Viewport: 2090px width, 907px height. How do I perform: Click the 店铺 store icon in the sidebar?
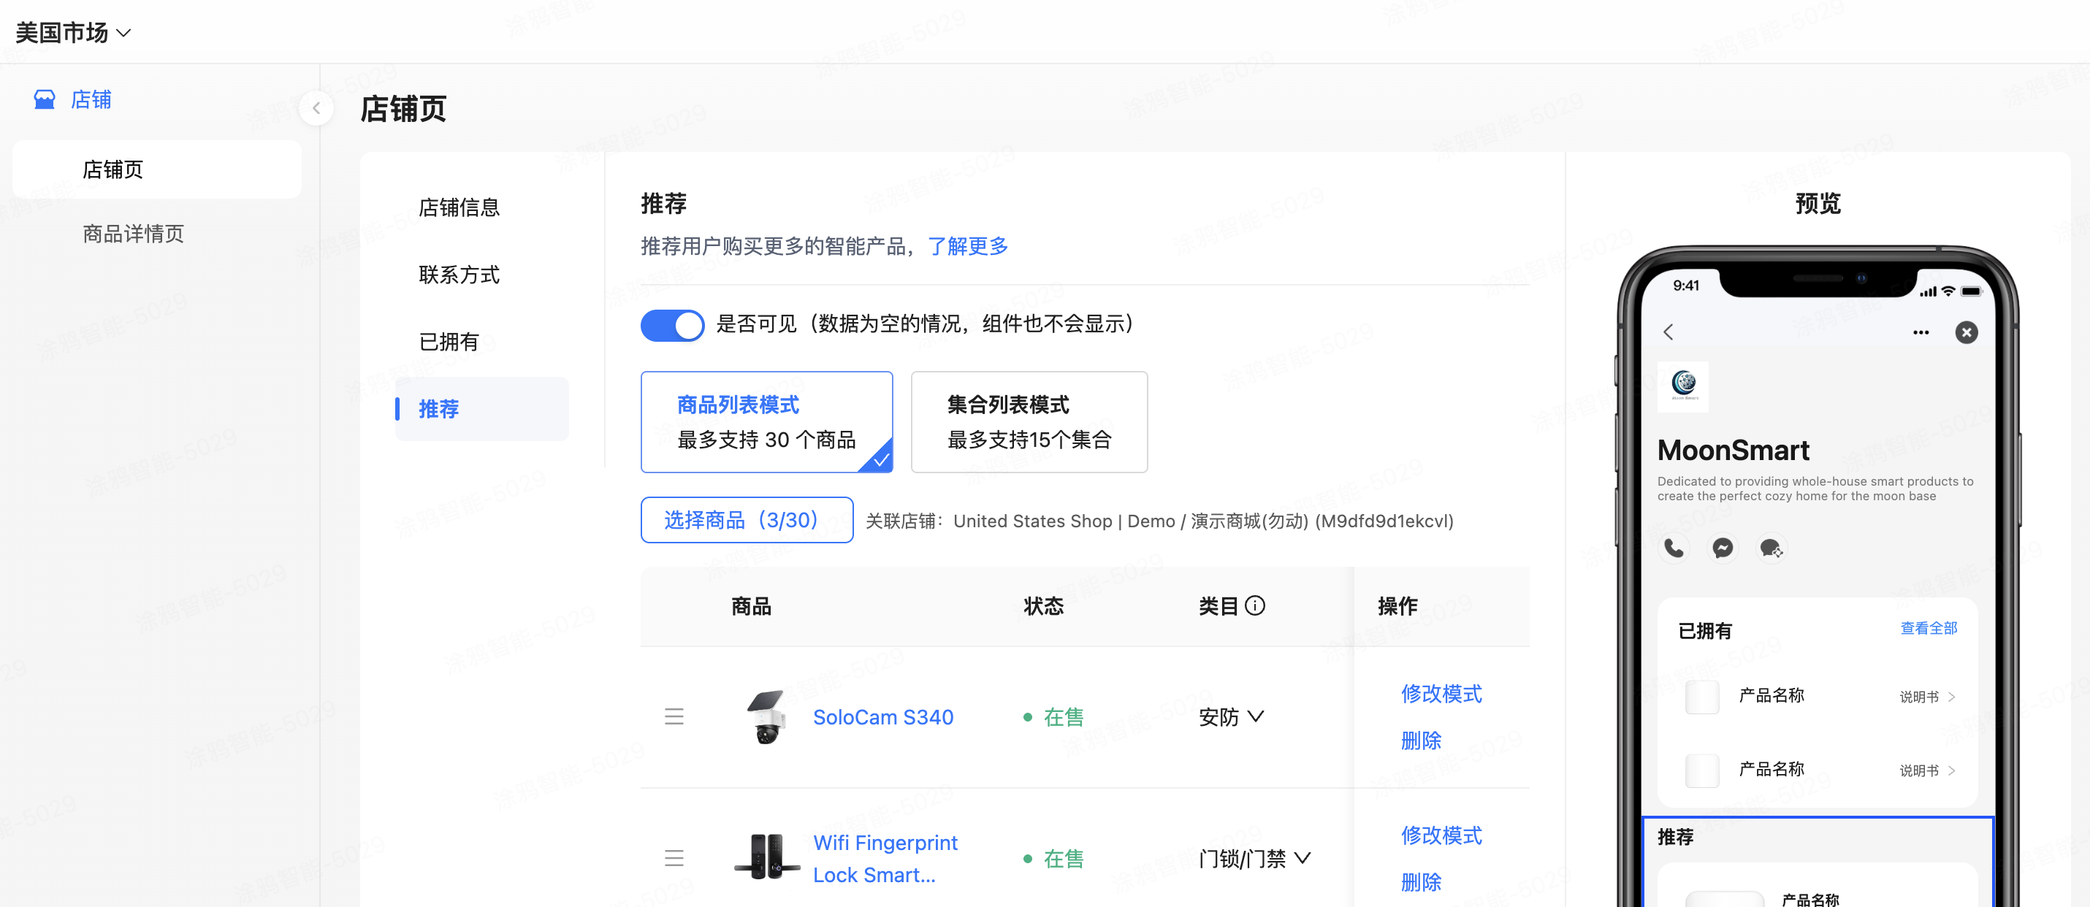click(x=45, y=99)
